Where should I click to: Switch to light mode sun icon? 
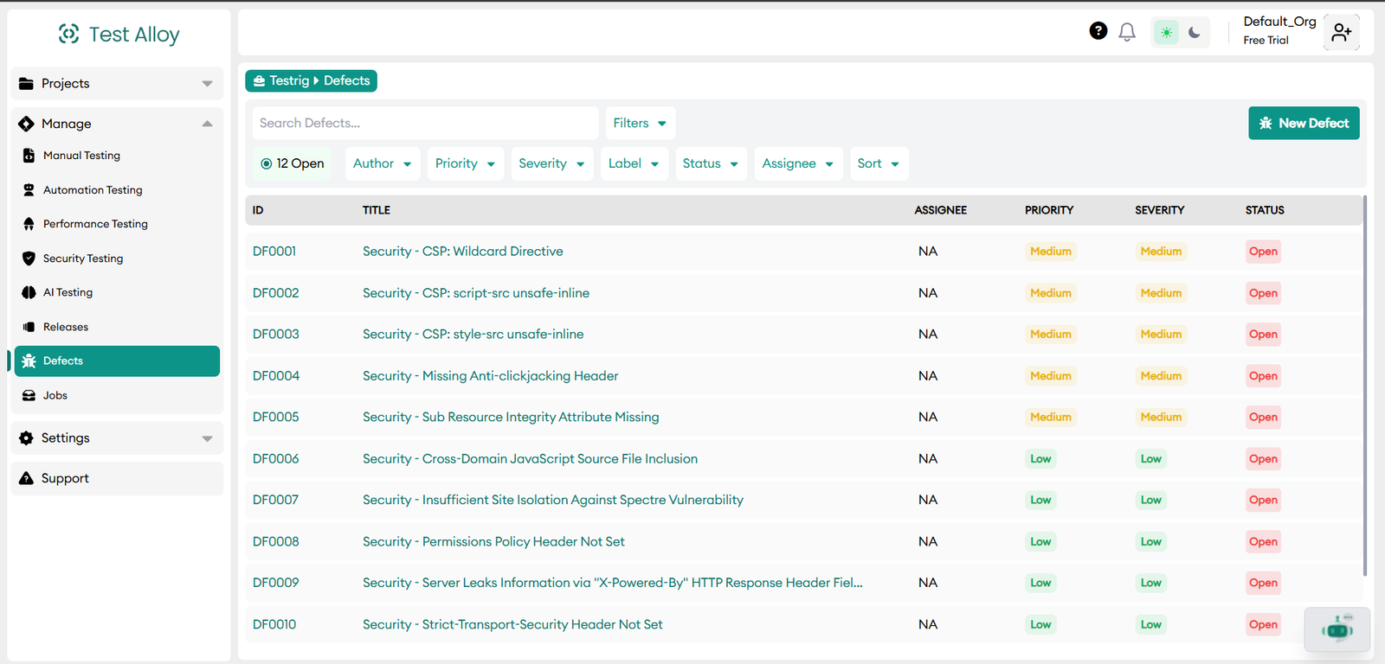tap(1167, 33)
